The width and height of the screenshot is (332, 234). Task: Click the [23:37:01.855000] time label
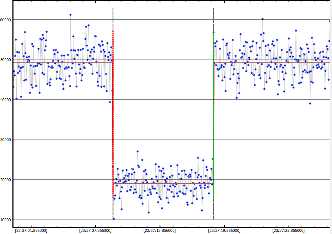click(31, 230)
